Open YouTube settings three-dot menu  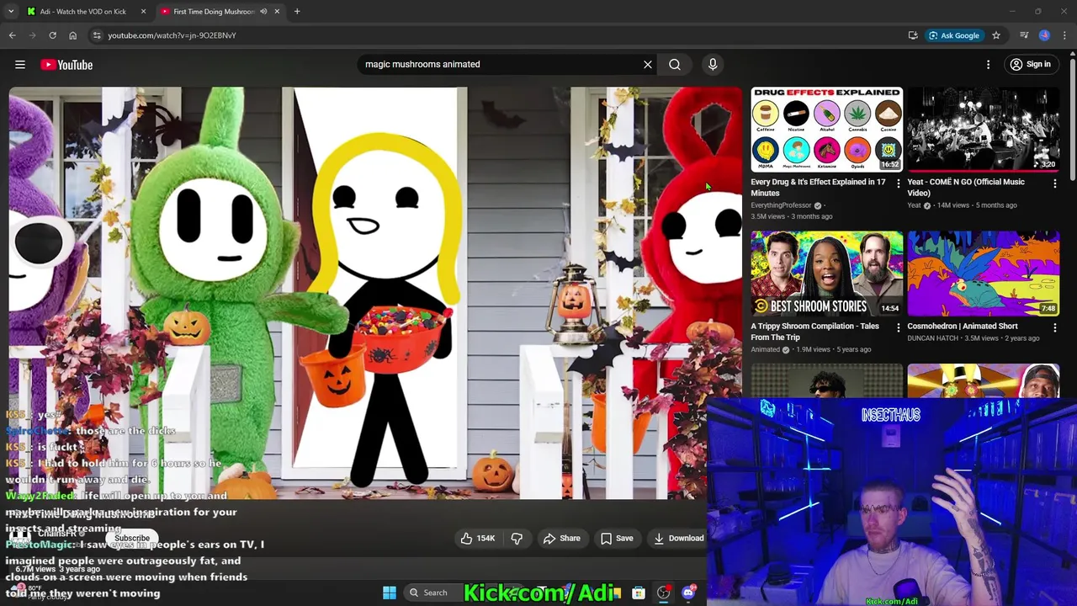[989, 64]
